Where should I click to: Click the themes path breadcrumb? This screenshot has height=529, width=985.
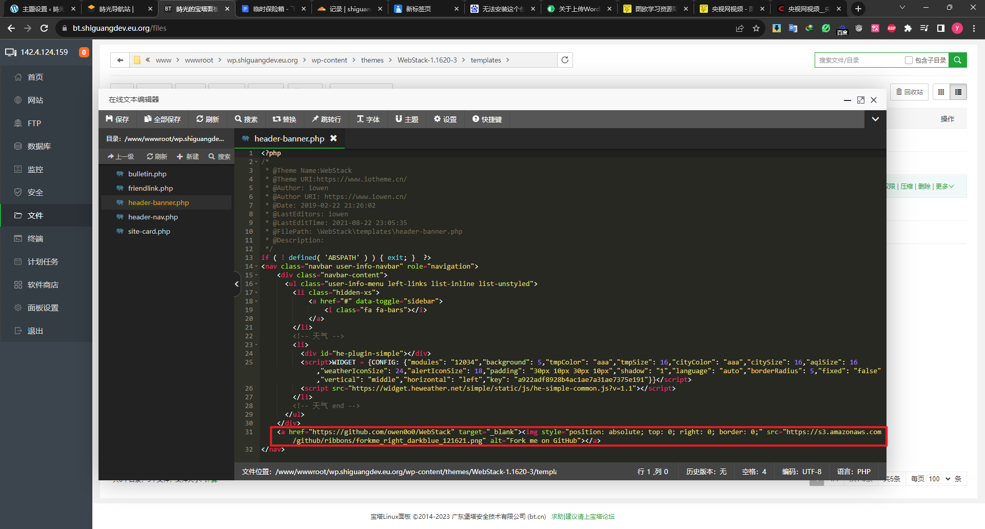372,60
